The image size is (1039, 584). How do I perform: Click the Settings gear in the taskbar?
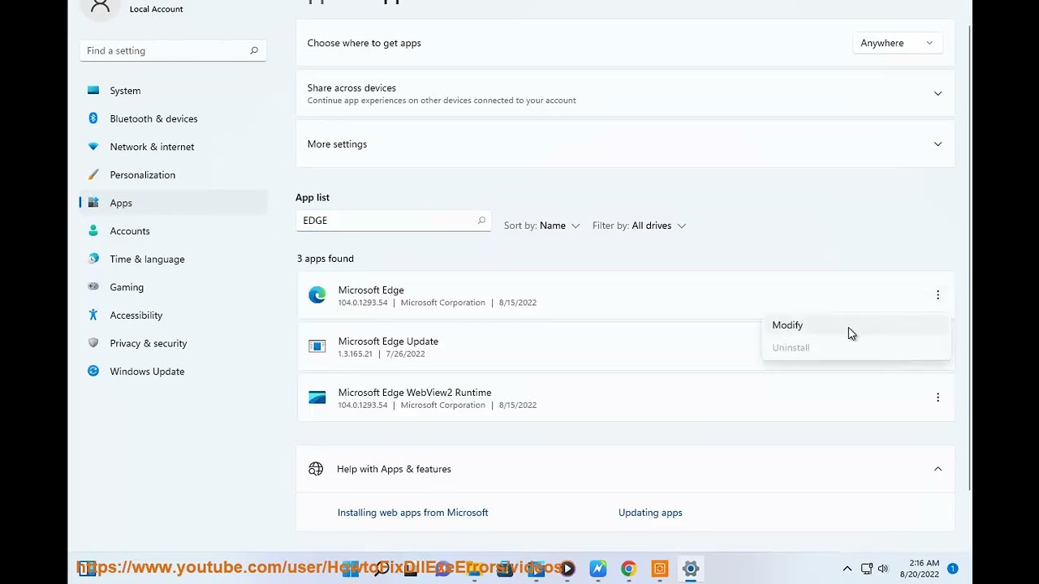[691, 569]
